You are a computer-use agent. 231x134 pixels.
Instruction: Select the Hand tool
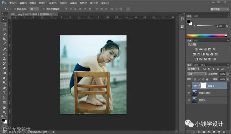[4, 107]
